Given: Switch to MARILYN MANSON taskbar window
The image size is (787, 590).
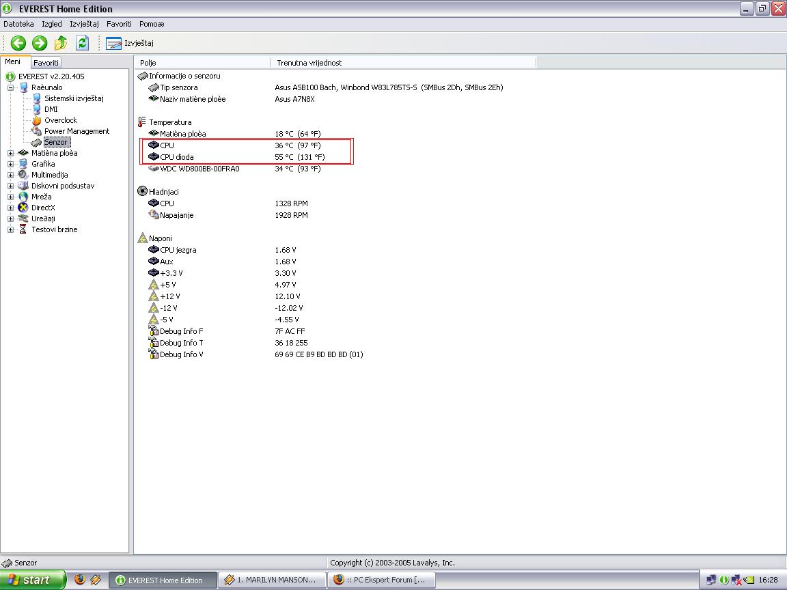Looking at the screenshot, I should (272, 580).
